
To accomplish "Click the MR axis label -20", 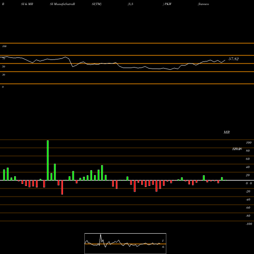I will pos(248,192).
